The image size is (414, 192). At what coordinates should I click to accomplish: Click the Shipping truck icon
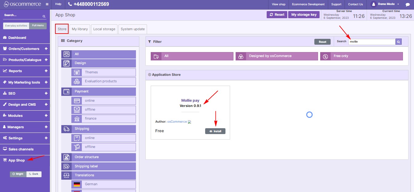(66, 129)
